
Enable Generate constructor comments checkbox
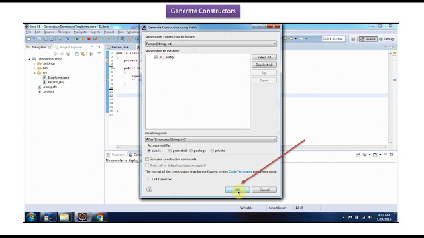coord(147,159)
